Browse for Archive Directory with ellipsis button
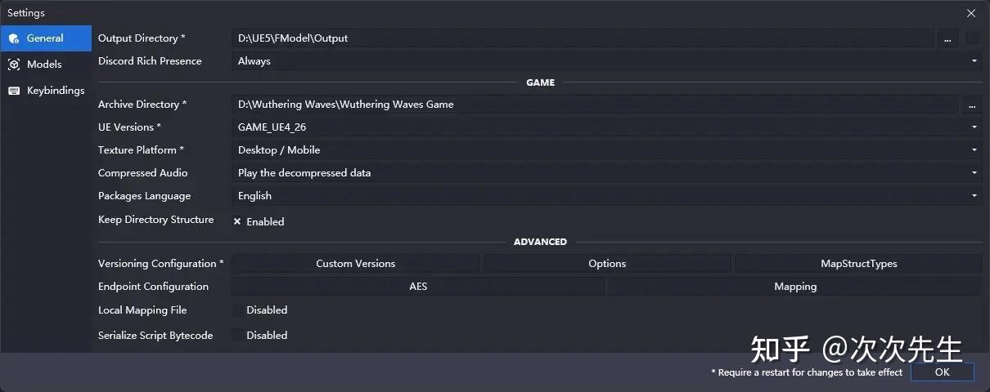 [972, 105]
